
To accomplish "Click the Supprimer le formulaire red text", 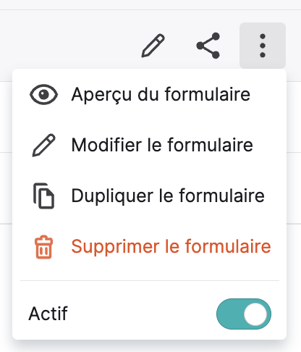I will (171, 246).
